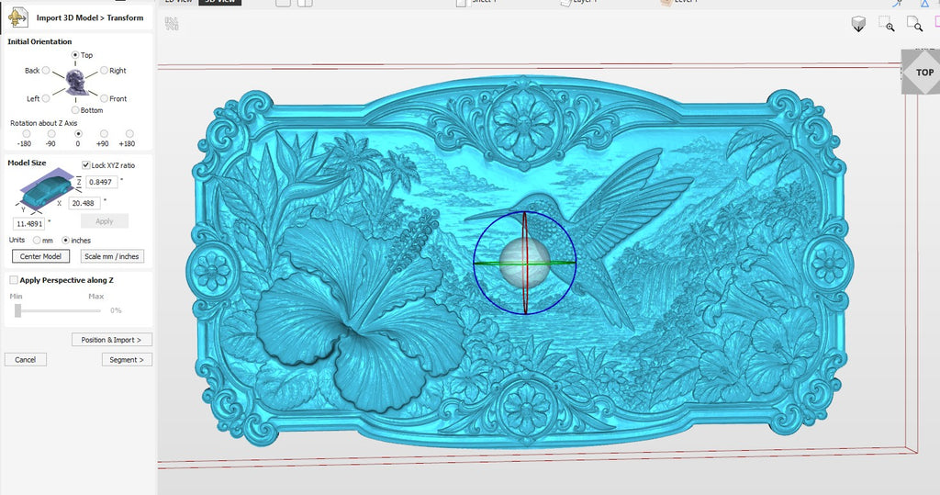940x495 pixels.
Task: Switch to the 3D View tab
Action: click(220, 2)
